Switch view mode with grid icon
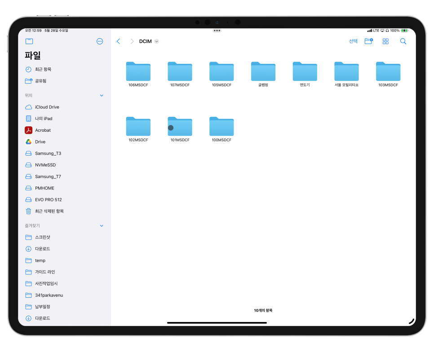This screenshot has width=434, height=353. [385, 41]
